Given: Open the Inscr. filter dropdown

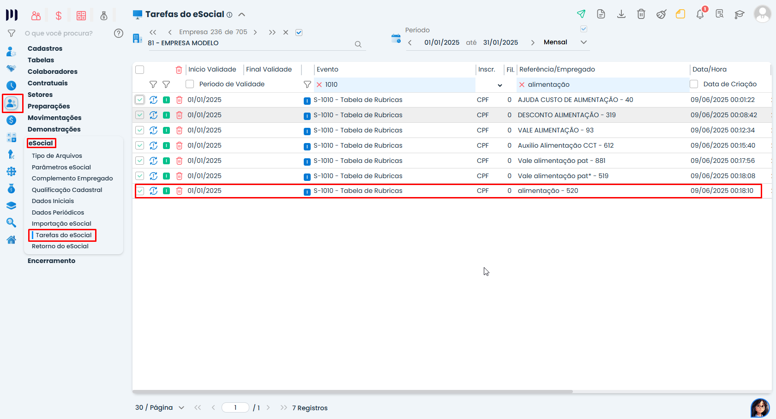Looking at the screenshot, I should click(x=499, y=85).
